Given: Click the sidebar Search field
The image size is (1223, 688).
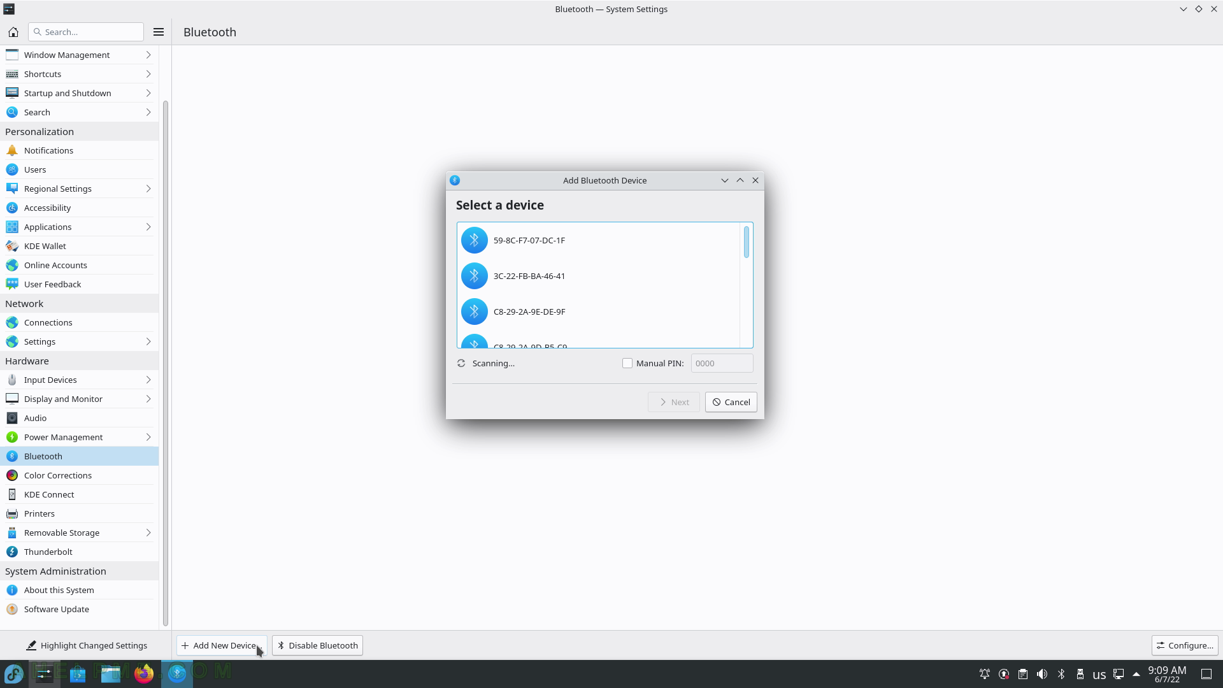Looking at the screenshot, I should tap(86, 32).
